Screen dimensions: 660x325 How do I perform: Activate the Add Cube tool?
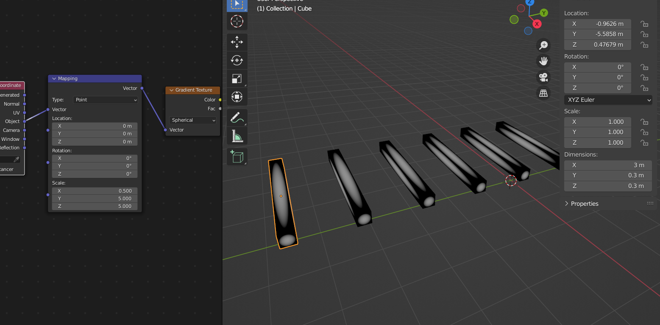pos(237,157)
